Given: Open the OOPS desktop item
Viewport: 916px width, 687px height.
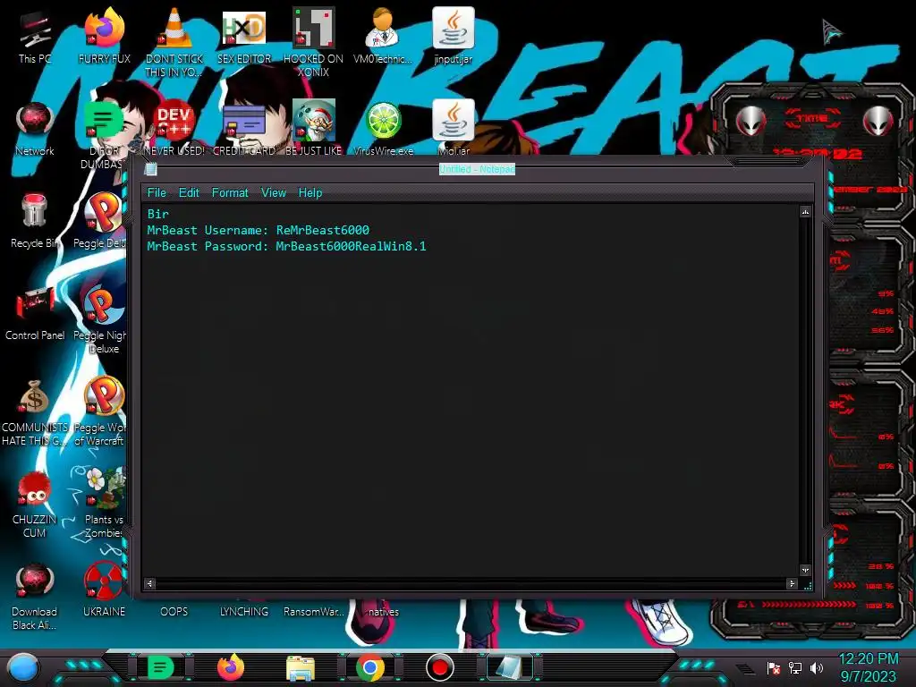Looking at the screenshot, I should pyautogui.click(x=174, y=611).
